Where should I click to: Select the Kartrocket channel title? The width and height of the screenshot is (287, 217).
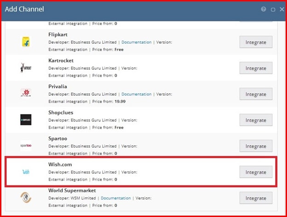tap(61, 61)
